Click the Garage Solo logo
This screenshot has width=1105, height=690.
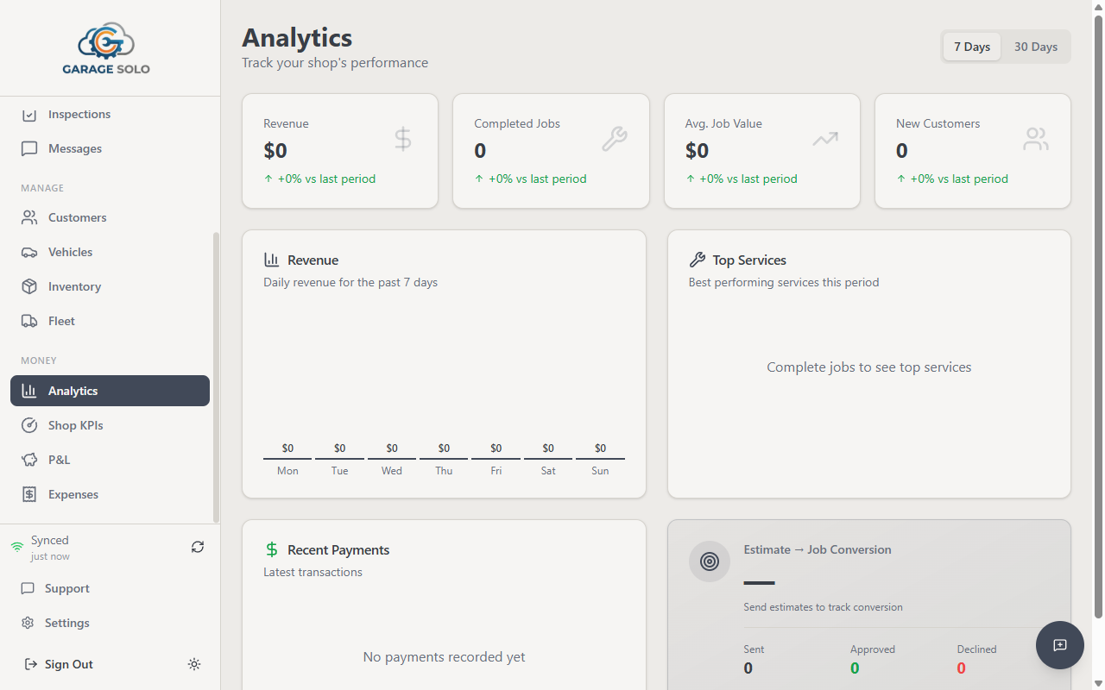[106, 48]
